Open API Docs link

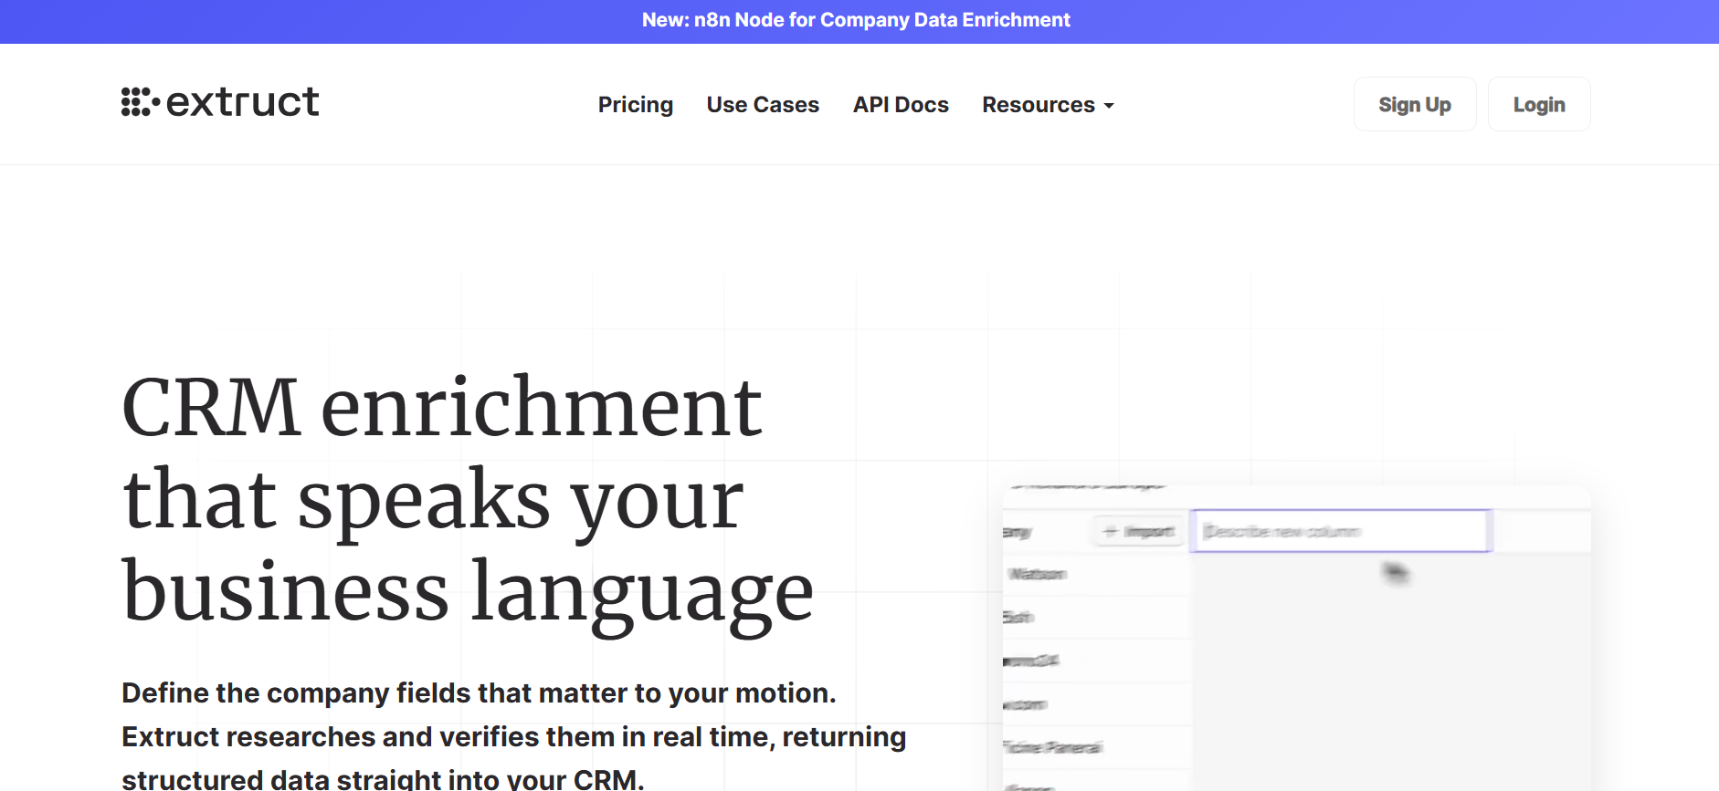tap(901, 105)
